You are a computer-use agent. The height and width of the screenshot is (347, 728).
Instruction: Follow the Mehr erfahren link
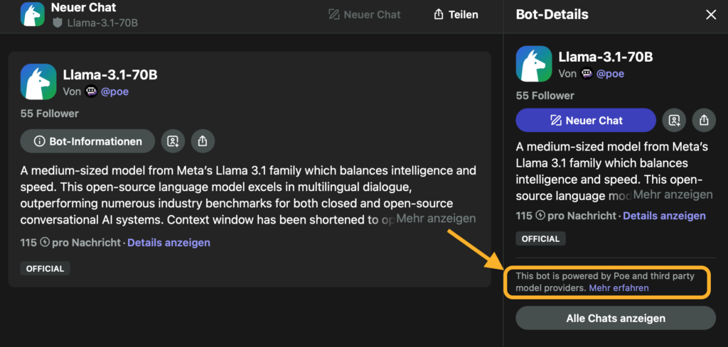click(x=619, y=288)
